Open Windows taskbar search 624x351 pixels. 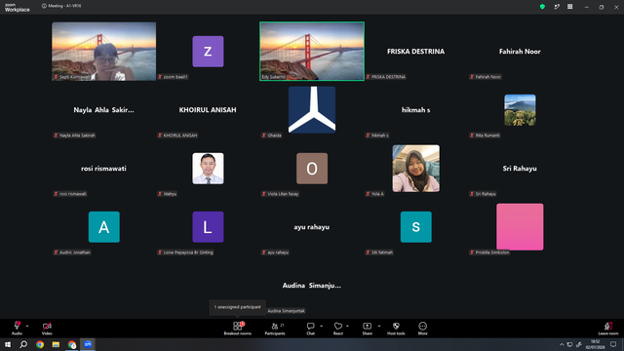point(23,344)
